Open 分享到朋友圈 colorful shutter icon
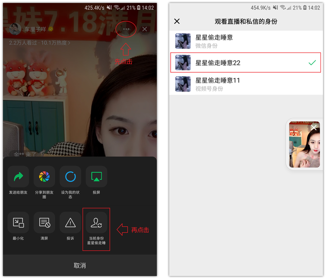Screen dimensions: 326x279 pos(44,176)
